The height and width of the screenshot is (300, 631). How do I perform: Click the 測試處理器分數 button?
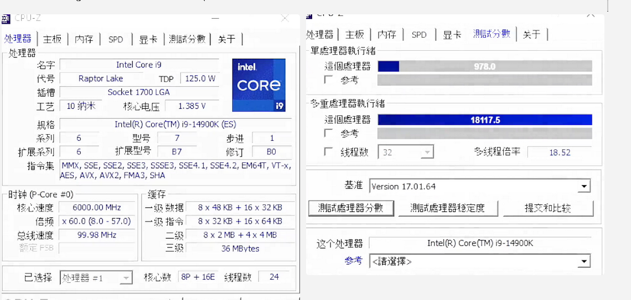[350, 208]
